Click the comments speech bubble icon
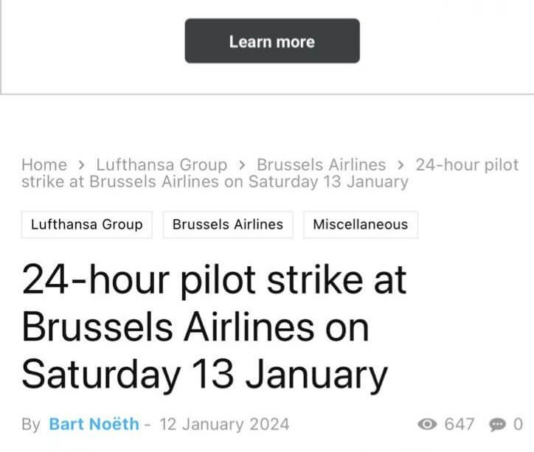 click(498, 425)
